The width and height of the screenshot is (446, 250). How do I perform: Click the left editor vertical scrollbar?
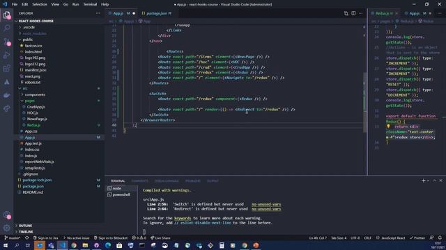click(x=365, y=102)
